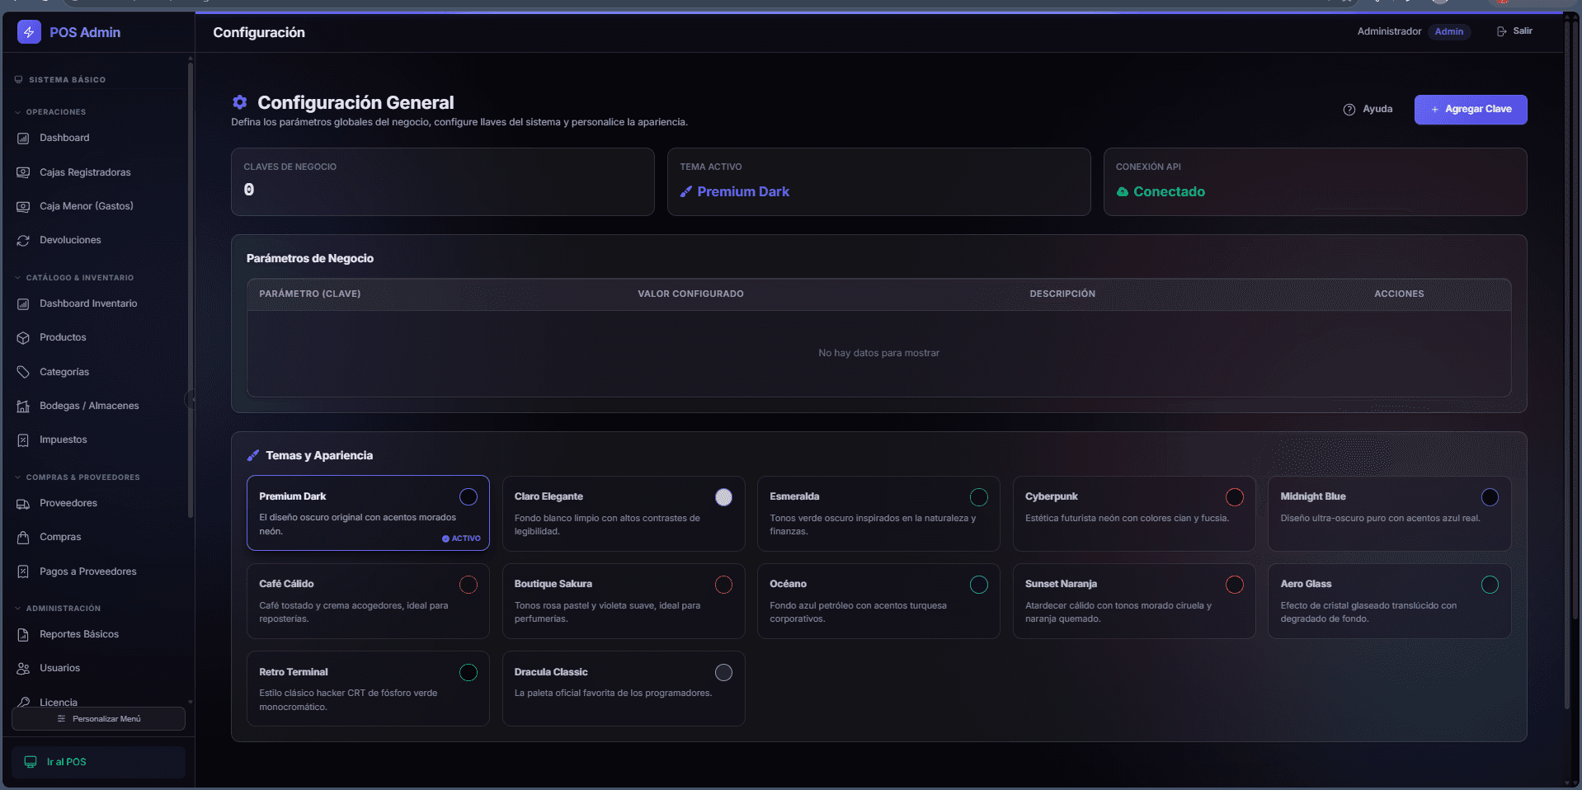Click the Devoluciones refresh icon
The width and height of the screenshot is (1582, 790).
(23, 240)
